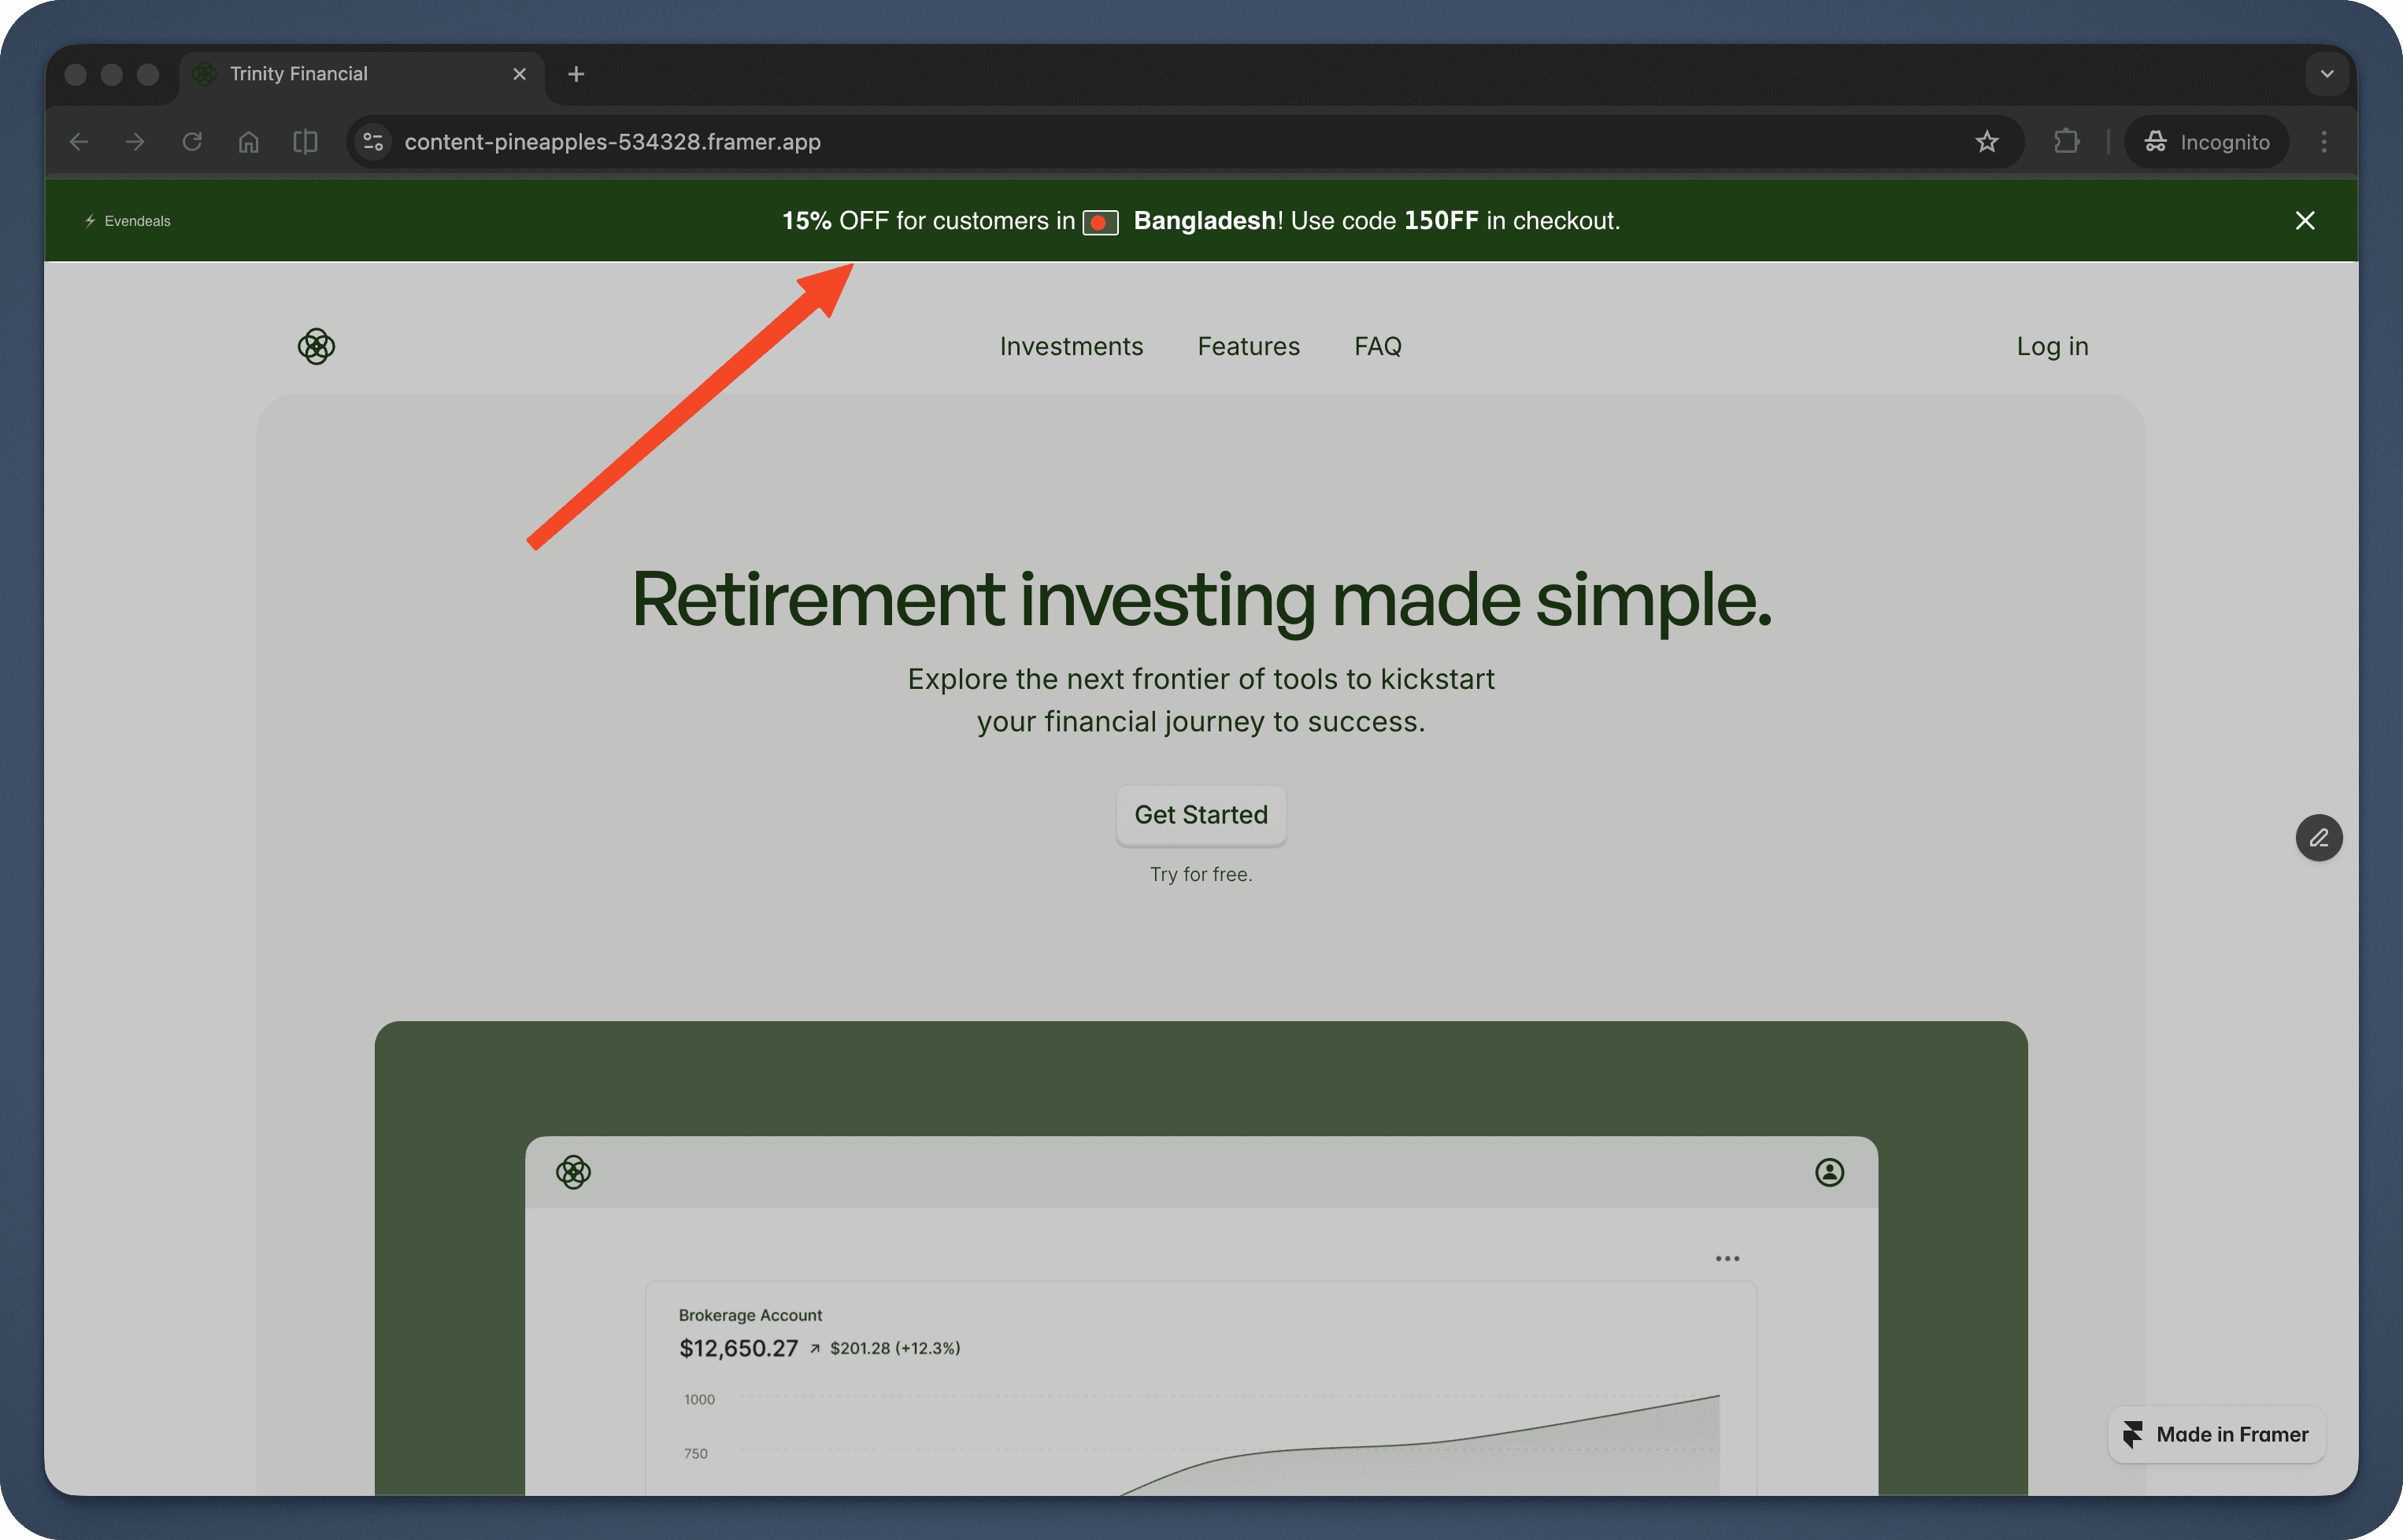Open the FAQ navigation item
The height and width of the screenshot is (1540, 2403).
click(1378, 346)
